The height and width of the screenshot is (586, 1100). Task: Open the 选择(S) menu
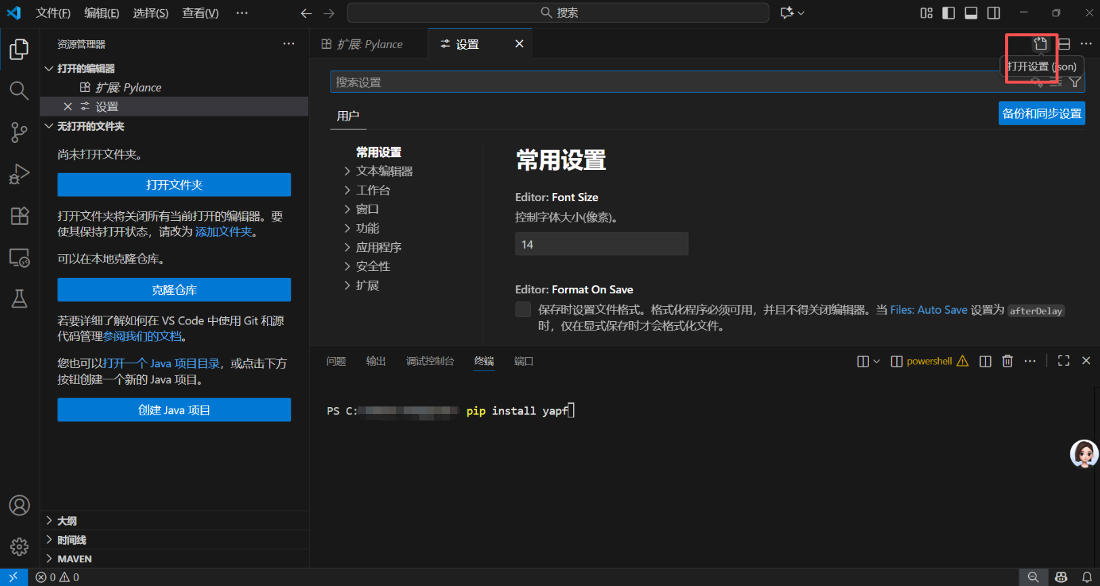pos(150,13)
